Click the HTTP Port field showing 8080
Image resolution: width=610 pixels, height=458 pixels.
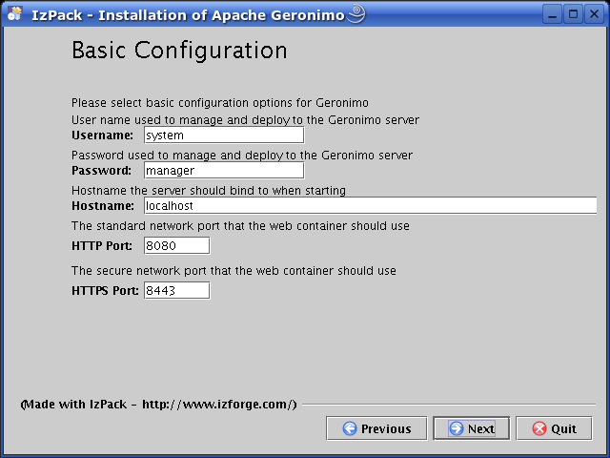pos(176,246)
